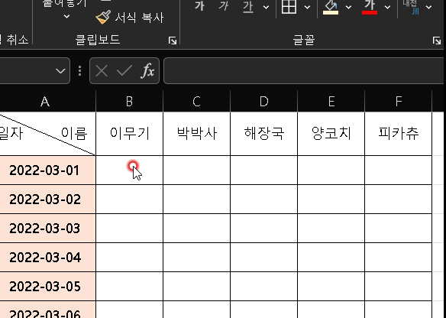Toggle bold formatting (가)
This screenshot has height=318, width=446.
pyautogui.click(x=199, y=6)
